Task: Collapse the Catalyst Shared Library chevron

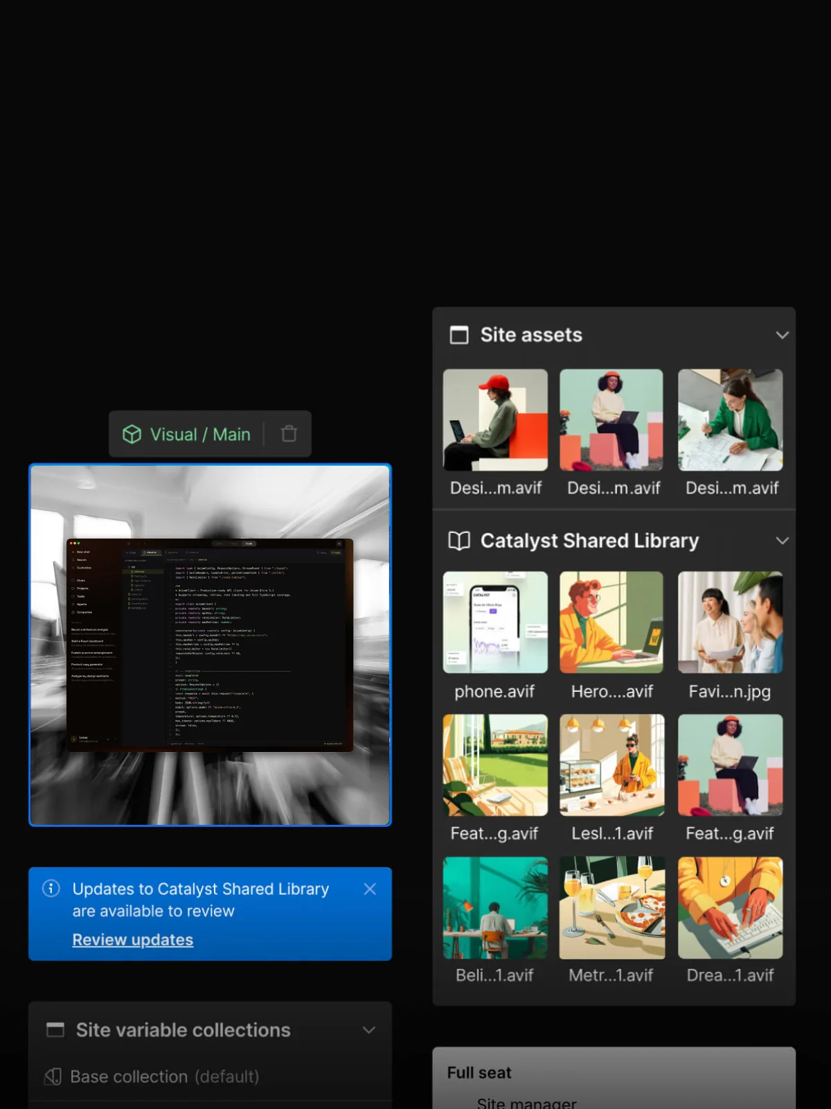Action: tap(783, 541)
